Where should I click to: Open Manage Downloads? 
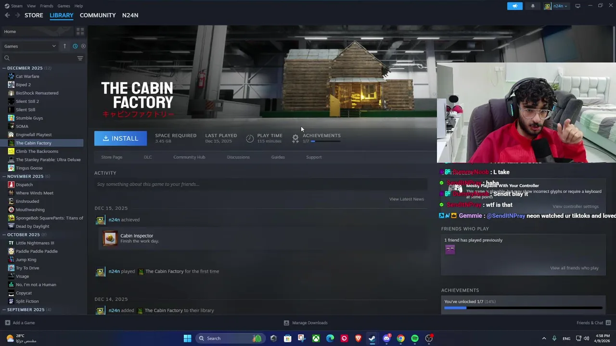(306, 323)
